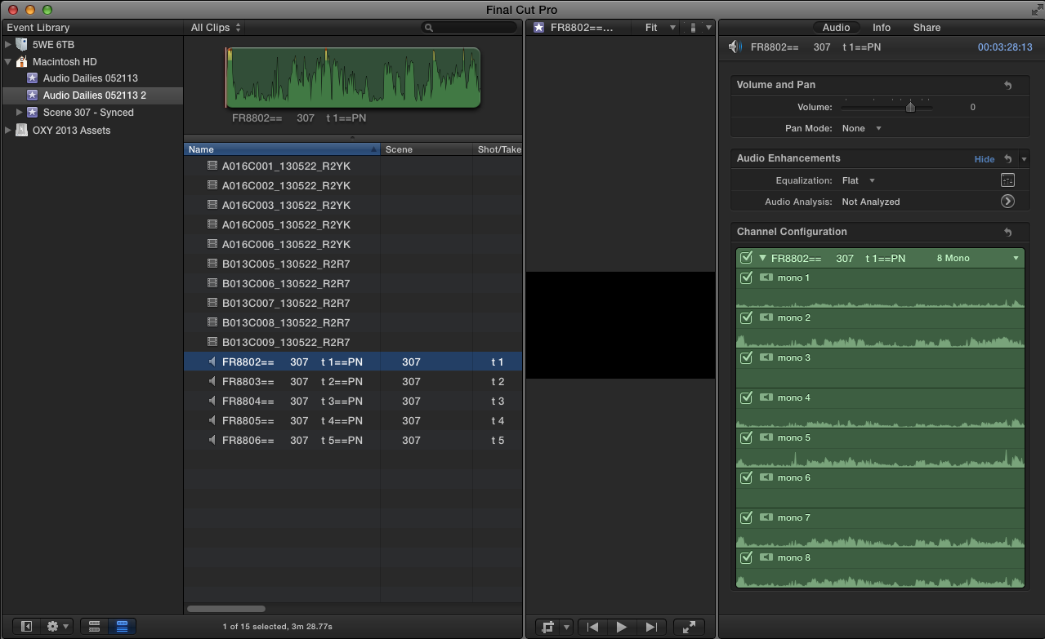Switch the browser to list view

pyautogui.click(x=122, y=626)
